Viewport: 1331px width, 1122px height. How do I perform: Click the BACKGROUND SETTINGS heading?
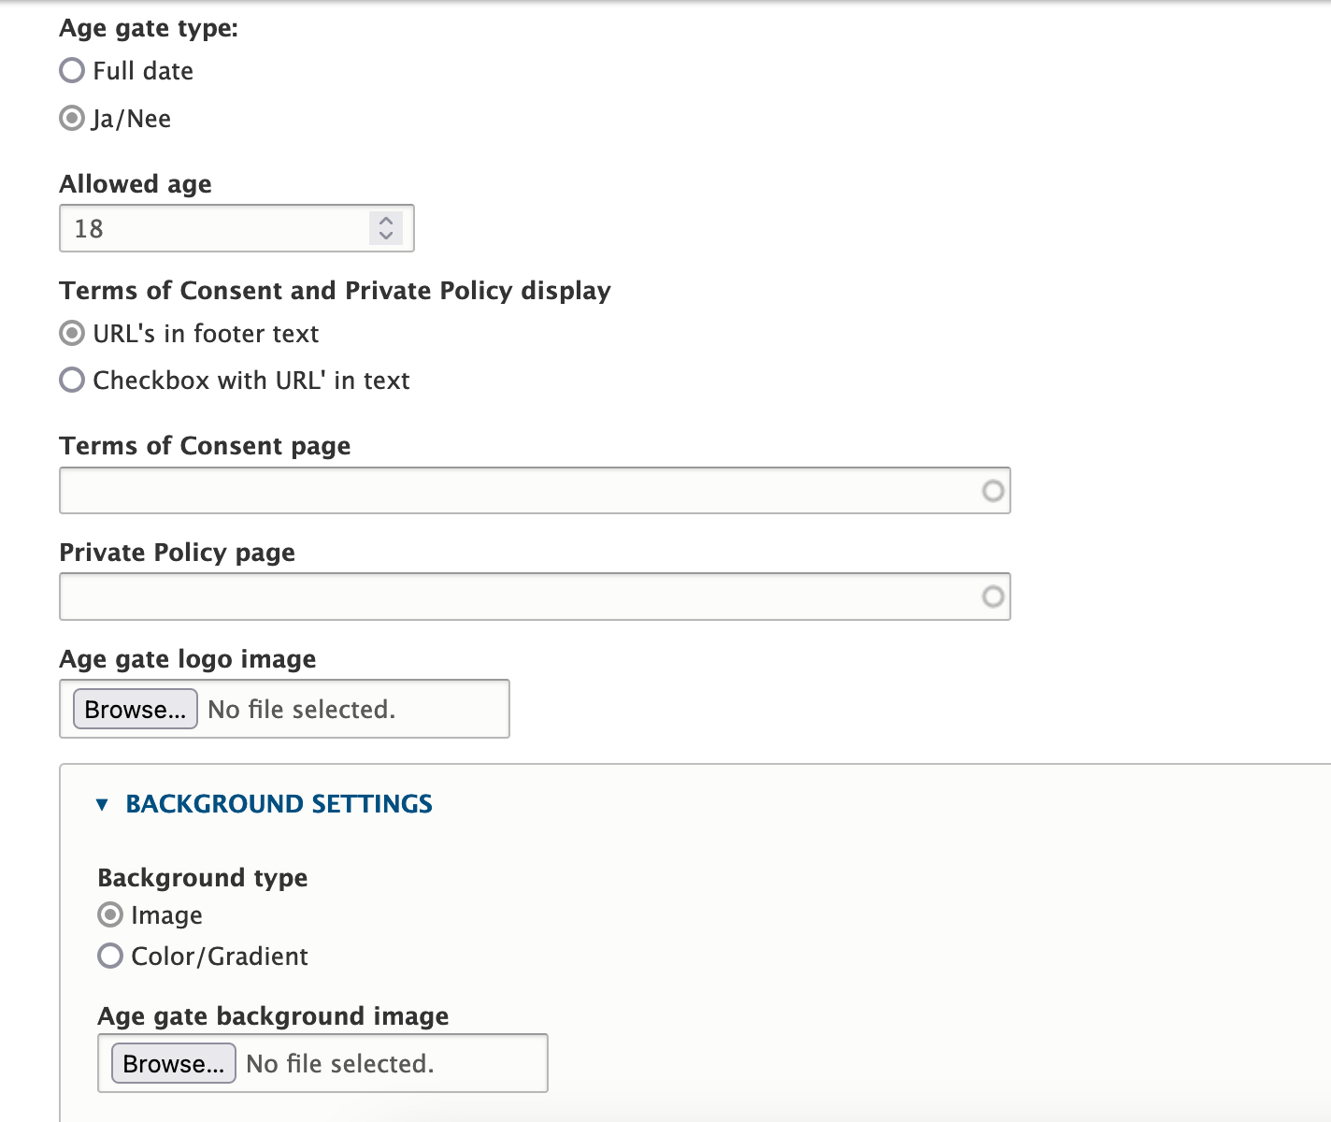[278, 803]
